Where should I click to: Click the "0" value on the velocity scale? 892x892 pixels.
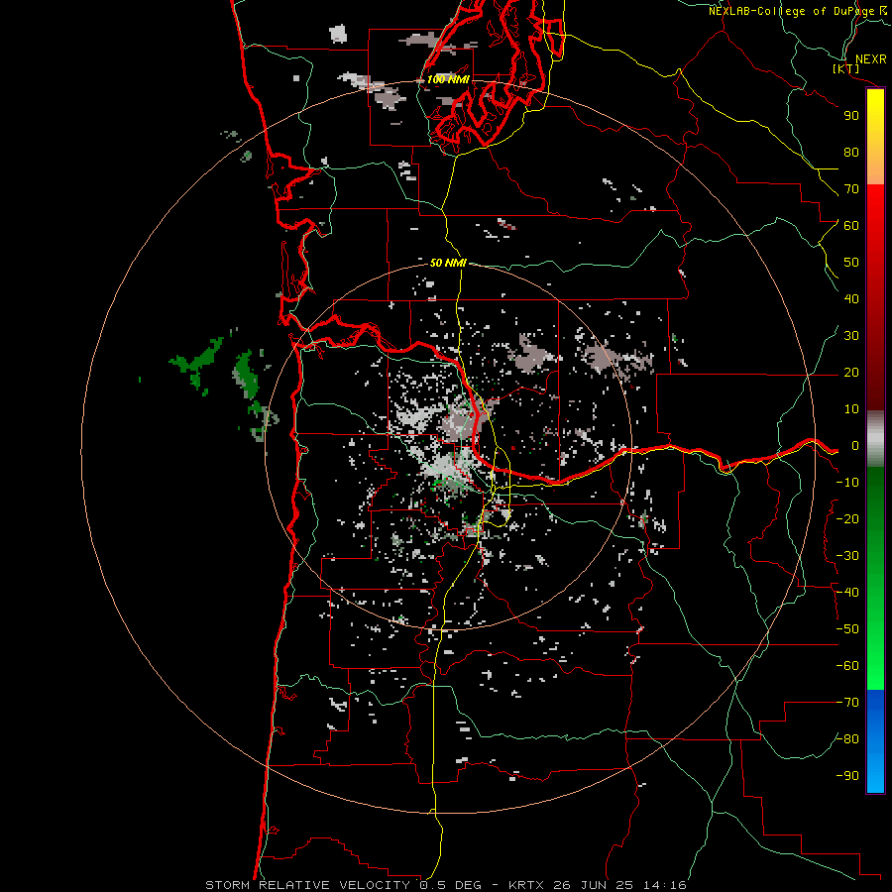855,446
